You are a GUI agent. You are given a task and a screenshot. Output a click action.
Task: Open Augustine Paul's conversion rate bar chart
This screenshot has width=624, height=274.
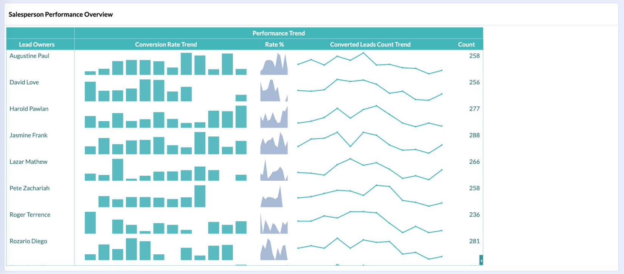click(x=166, y=63)
